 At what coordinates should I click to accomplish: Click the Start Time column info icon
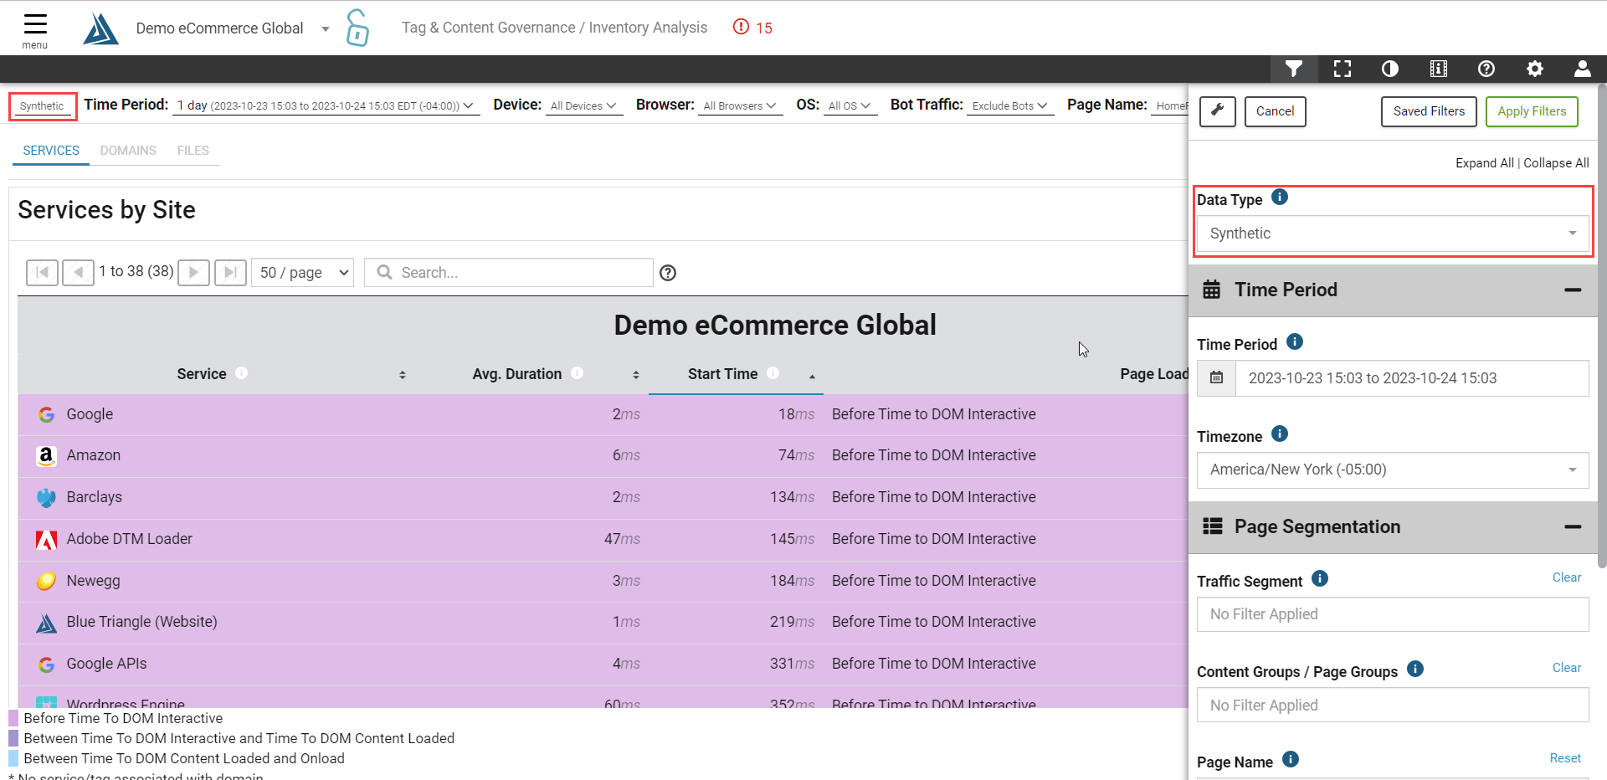tap(773, 373)
